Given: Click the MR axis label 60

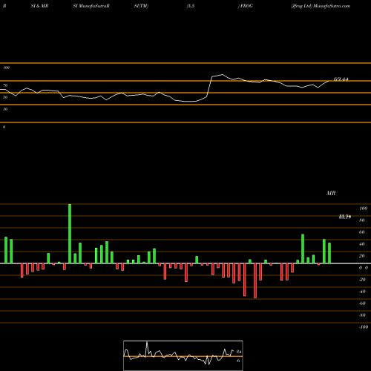Looking at the screenshot, I should pos(362,232).
